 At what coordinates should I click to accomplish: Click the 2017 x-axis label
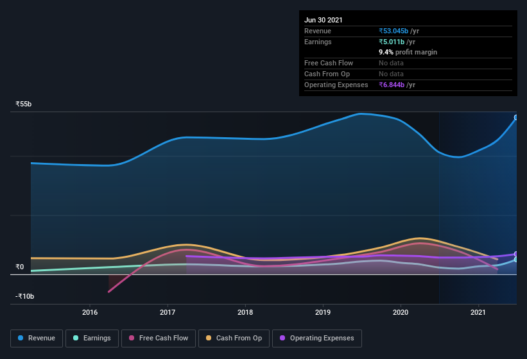(168, 312)
